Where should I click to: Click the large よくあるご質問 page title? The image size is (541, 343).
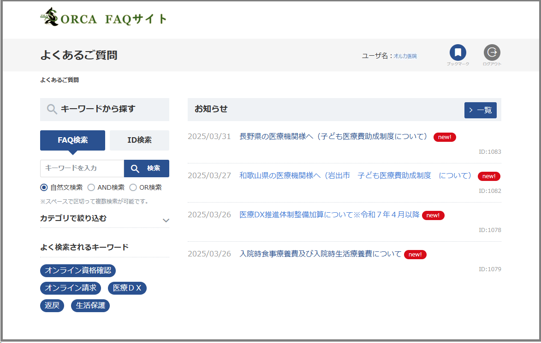[79, 55]
